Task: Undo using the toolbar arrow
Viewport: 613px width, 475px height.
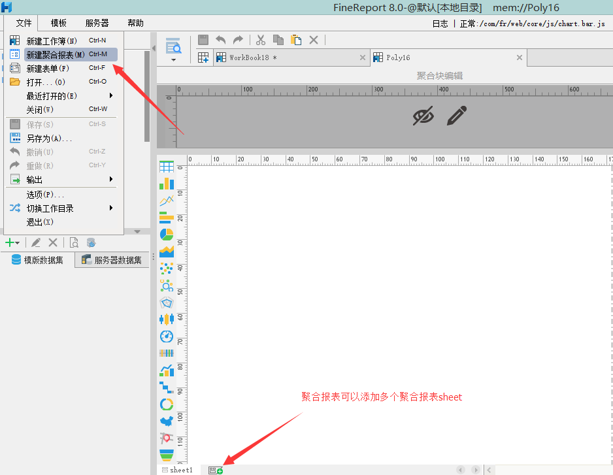Action: click(221, 40)
